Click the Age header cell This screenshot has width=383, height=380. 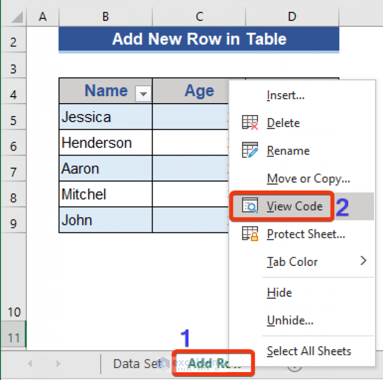191,91
